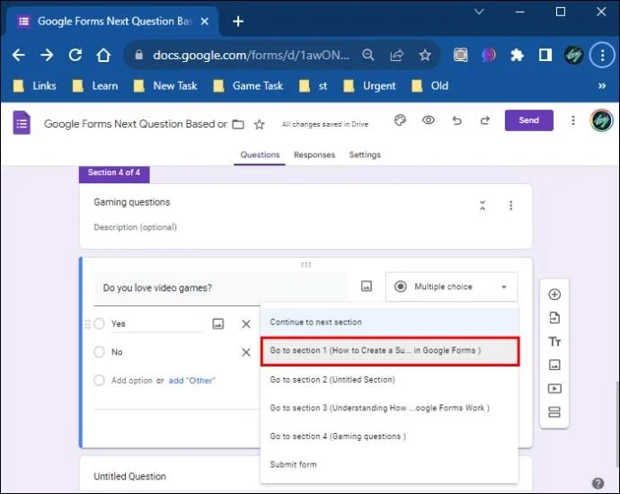Screen dimensions: 620x494
Task: Choose Go to section 2 (Untitled Section)
Action: coord(389,380)
